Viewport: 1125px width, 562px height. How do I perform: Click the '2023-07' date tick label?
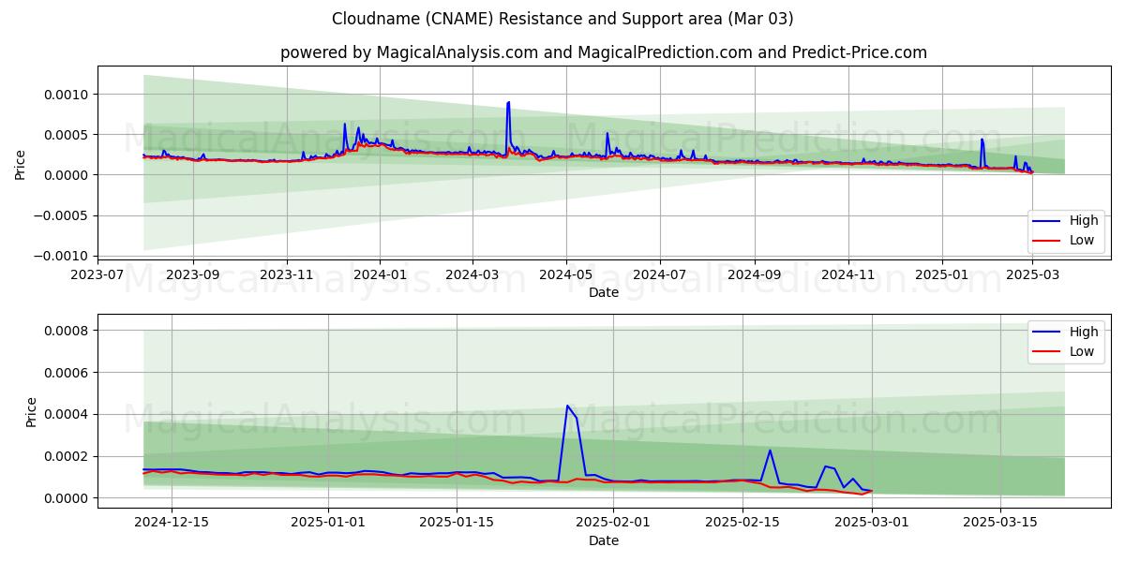point(98,274)
